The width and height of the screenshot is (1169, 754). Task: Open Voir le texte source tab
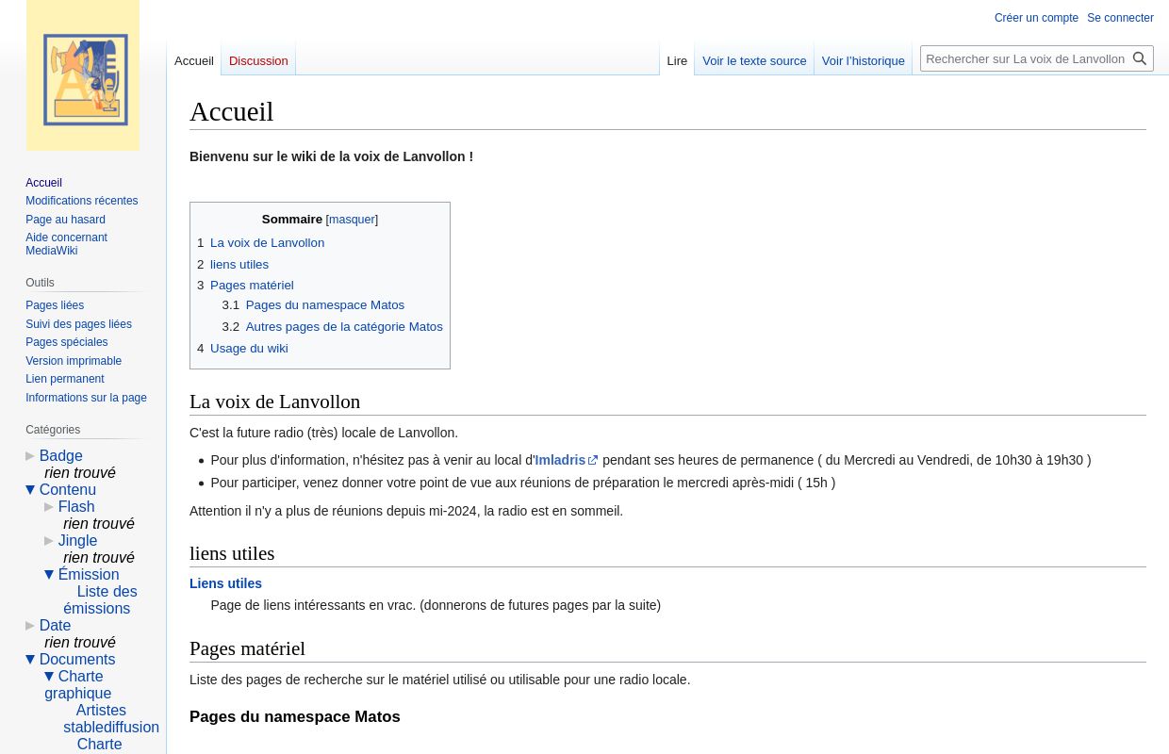(x=753, y=61)
